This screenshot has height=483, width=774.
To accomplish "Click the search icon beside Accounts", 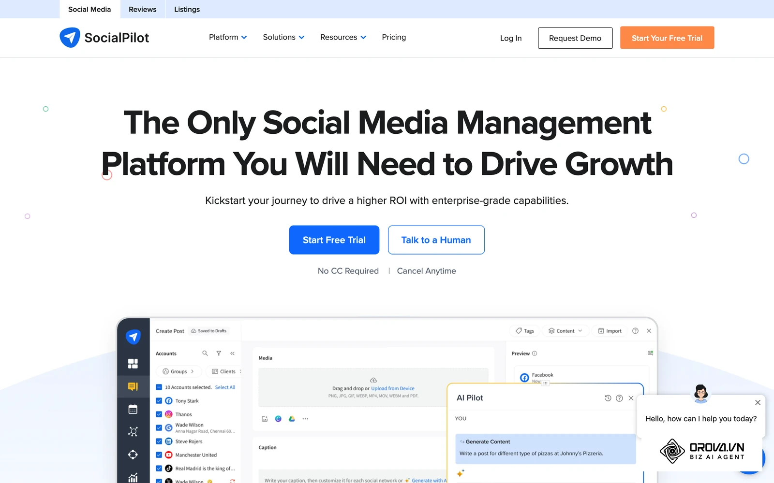I will click(205, 354).
